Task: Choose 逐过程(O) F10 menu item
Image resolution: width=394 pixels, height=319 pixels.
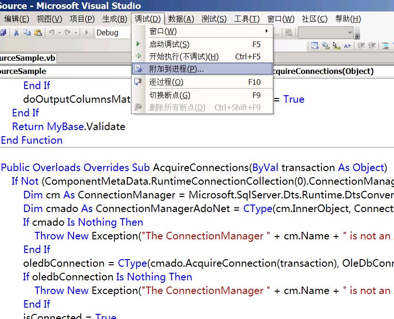Action: click(203, 82)
